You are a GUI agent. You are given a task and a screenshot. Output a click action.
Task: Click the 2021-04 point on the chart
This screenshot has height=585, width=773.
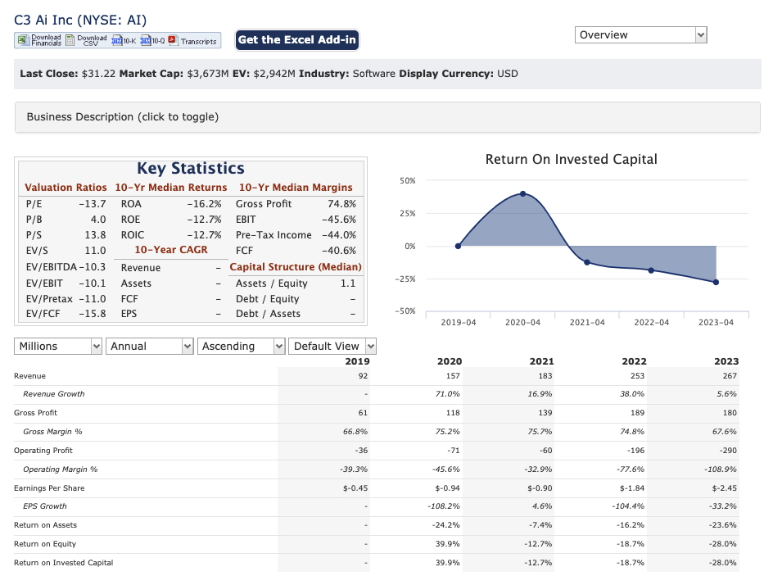[586, 262]
